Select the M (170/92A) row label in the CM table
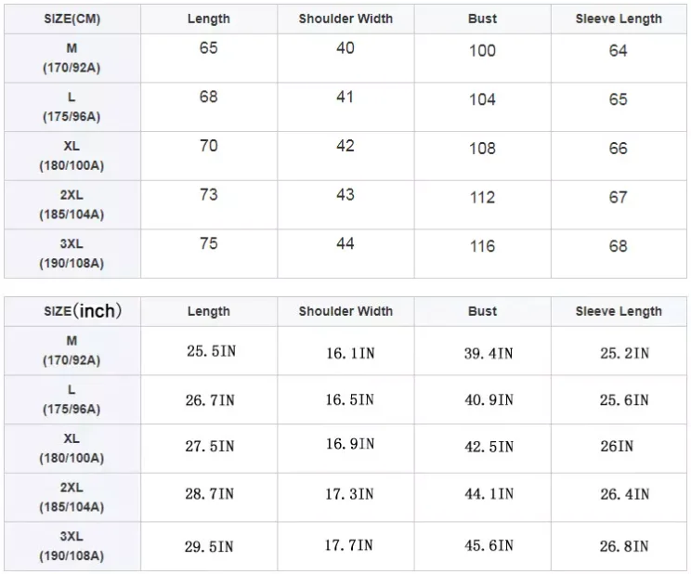Screen dimensions: 691x574 tap(72, 58)
